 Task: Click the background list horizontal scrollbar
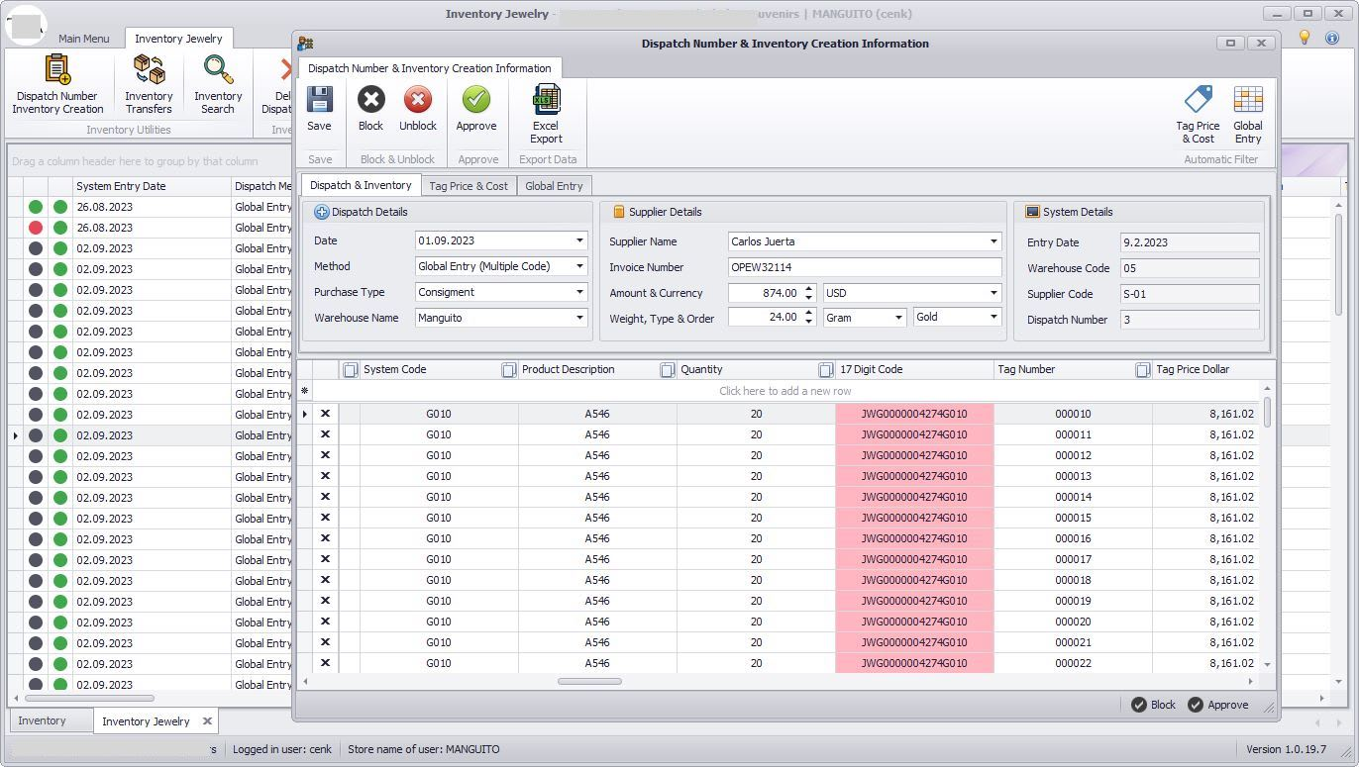click(x=89, y=698)
